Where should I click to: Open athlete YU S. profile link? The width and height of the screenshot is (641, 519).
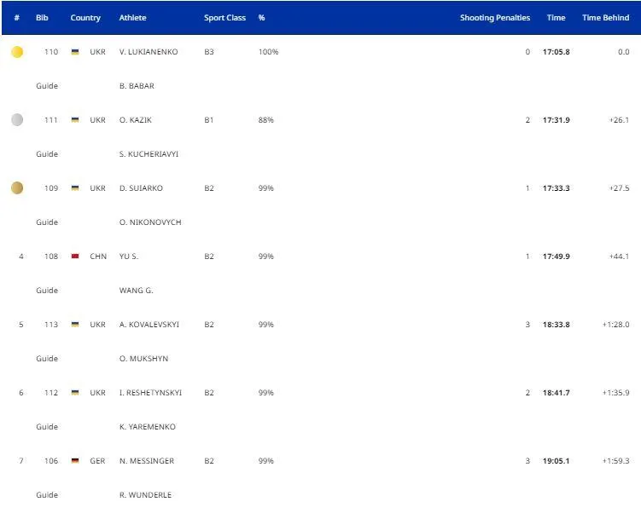[129, 257]
